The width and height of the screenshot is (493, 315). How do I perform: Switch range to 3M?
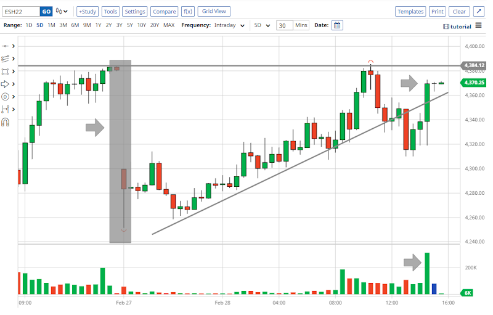(63, 25)
